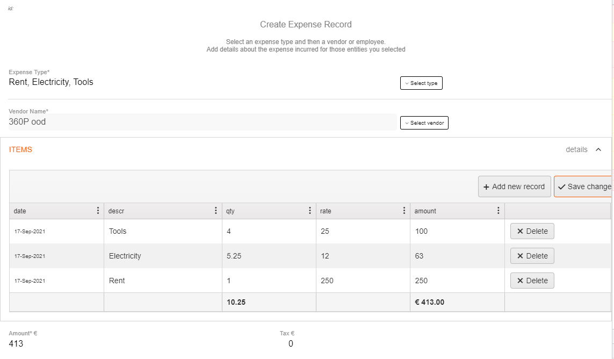Click the rate column menu icon

[404, 211]
